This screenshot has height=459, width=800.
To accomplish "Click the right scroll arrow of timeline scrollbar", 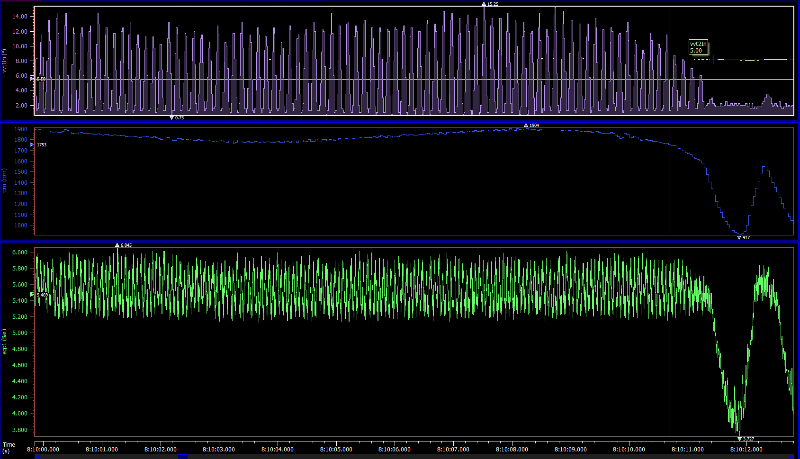I will [791, 457].
